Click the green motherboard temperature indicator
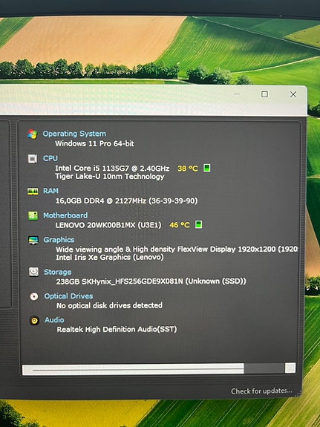This screenshot has width=320, height=427. 199,225
